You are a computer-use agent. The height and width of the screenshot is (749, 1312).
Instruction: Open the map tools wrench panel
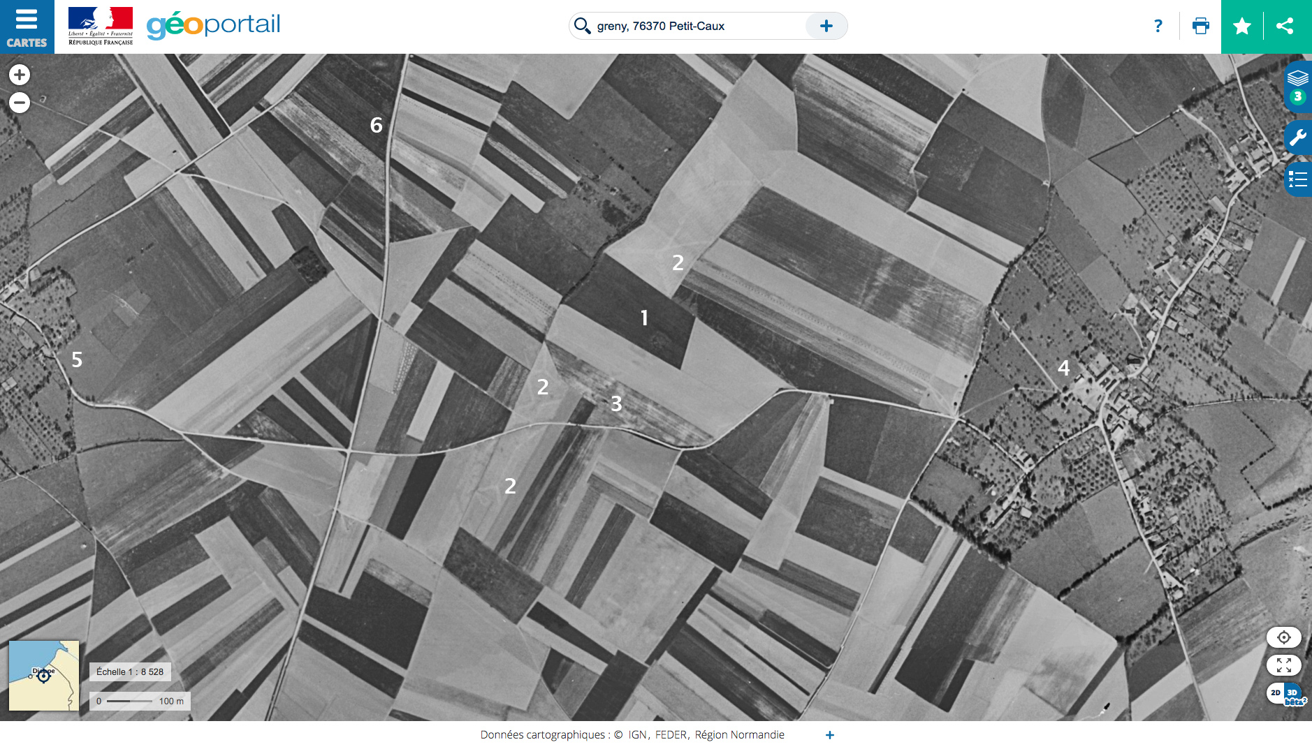click(x=1297, y=138)
